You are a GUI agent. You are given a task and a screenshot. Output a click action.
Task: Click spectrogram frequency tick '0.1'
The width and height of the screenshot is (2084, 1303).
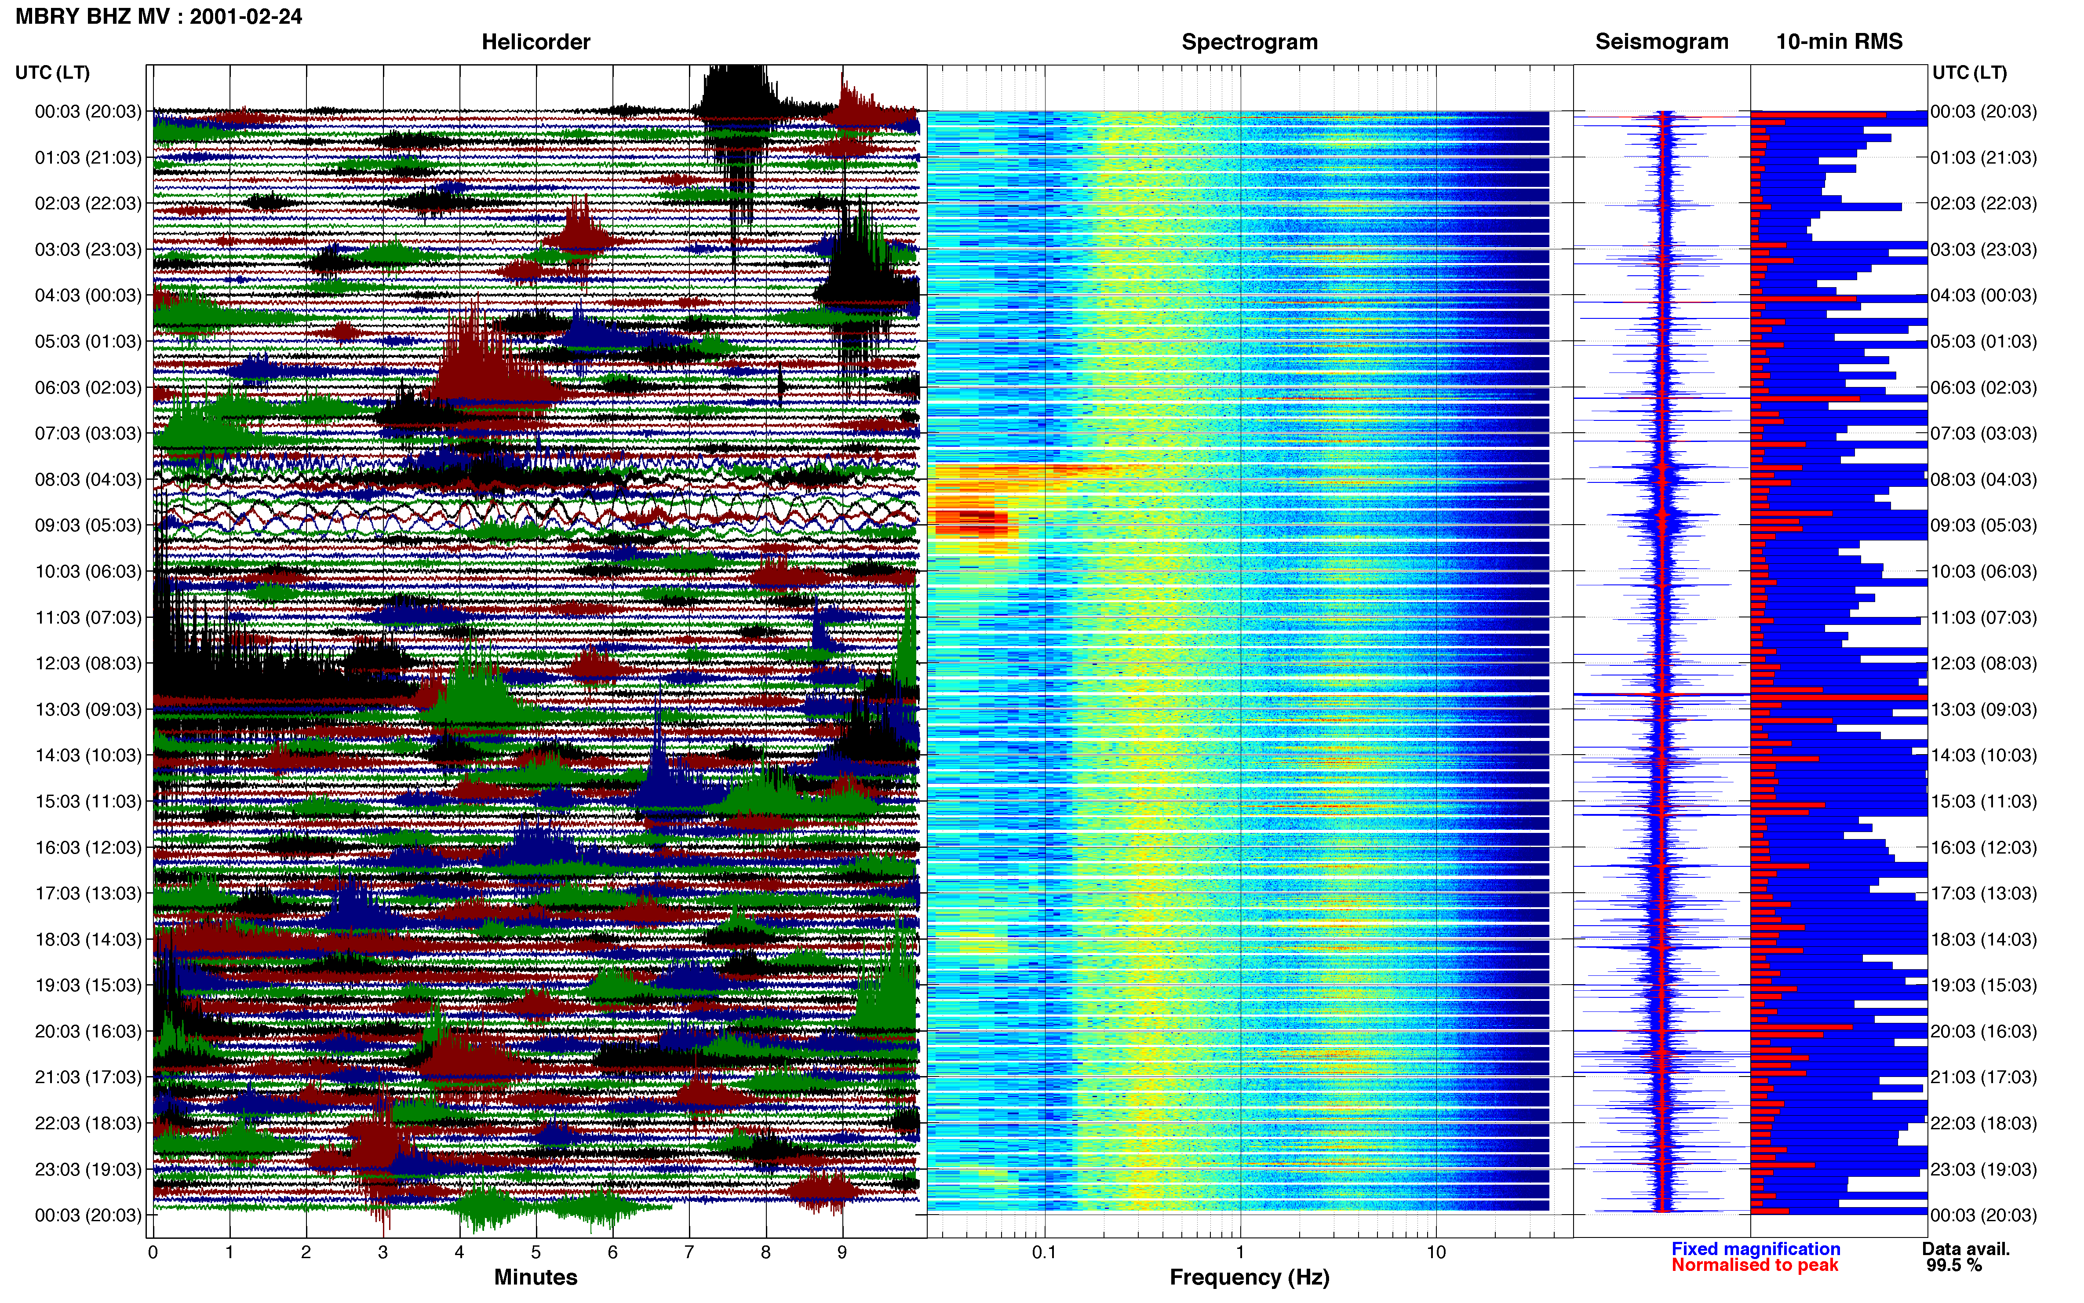1044,1252
